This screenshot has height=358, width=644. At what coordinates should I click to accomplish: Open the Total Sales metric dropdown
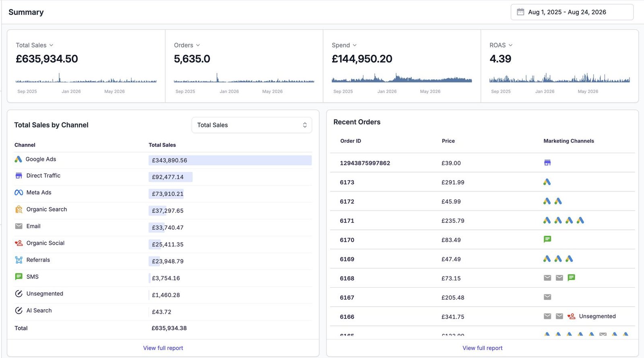coord(35,45)
